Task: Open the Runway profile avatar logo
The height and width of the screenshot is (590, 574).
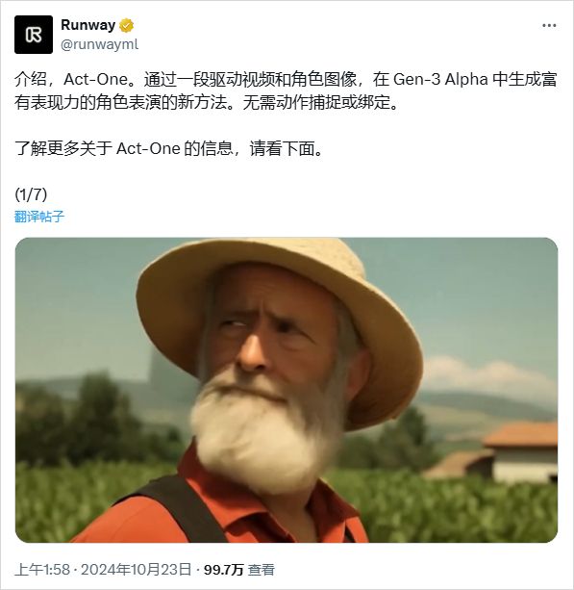Action: pos(34,35)
